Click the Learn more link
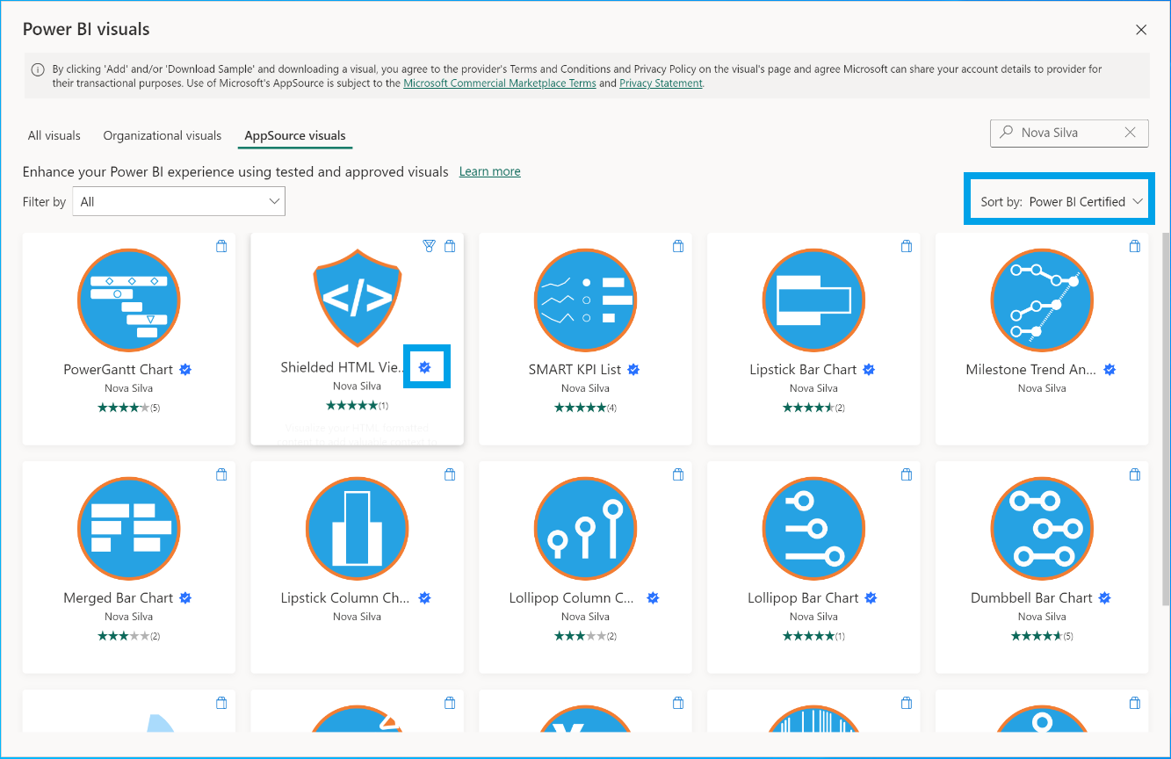Viewport: 1171px width, 759px height. pyautogui.click(x=489, y=171)
